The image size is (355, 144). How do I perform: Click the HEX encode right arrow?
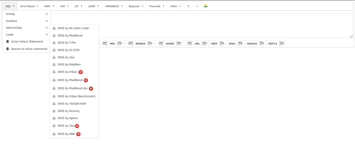tap(120, 44)
